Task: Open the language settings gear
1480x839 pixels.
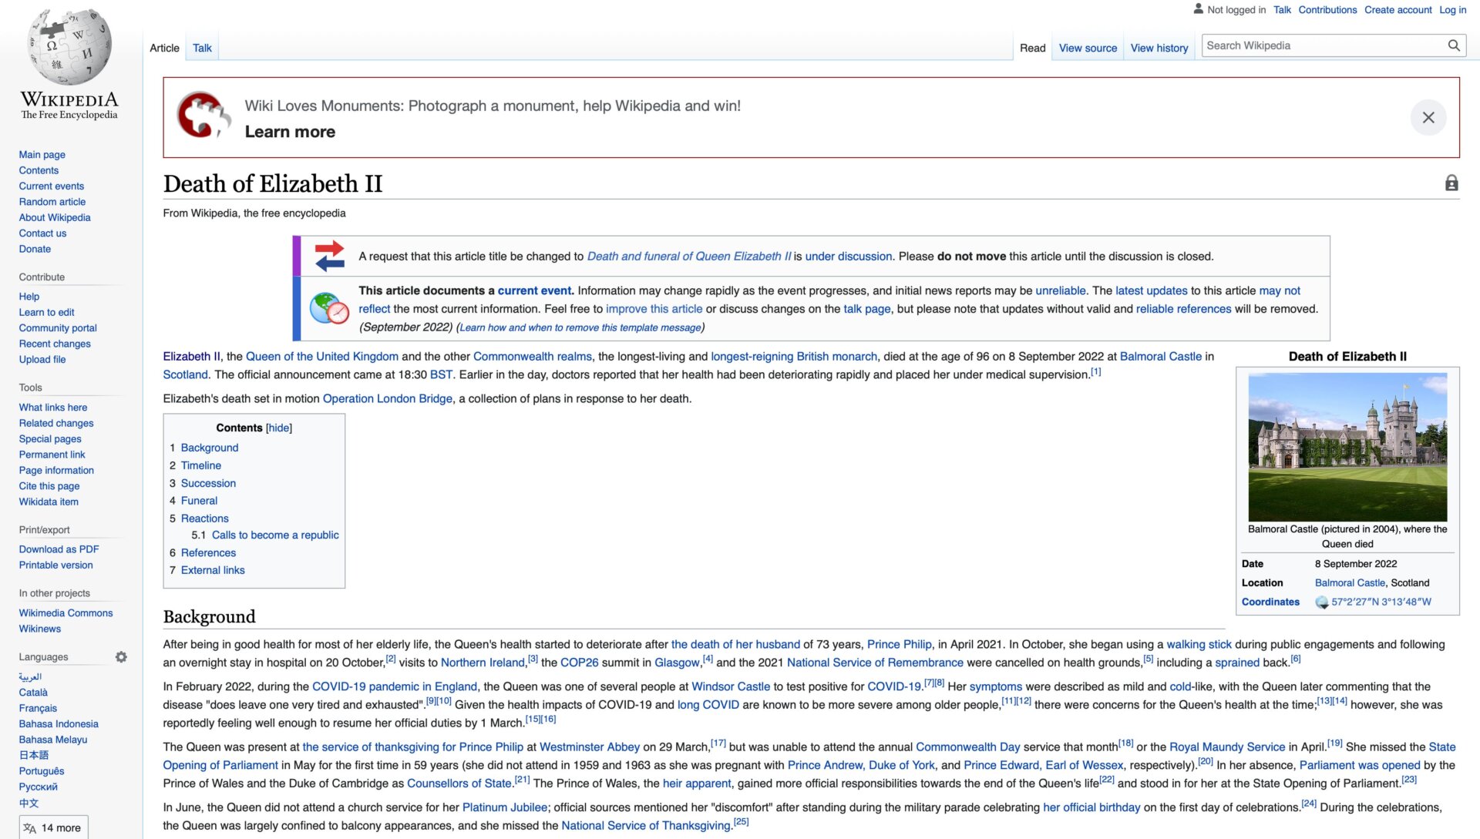Action: [x=122, y=657]
